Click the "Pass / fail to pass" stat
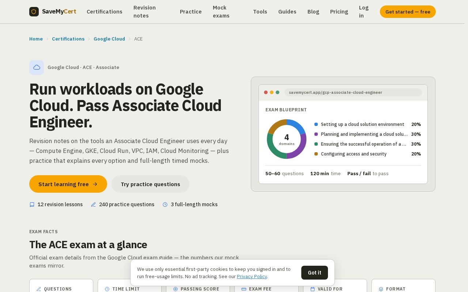468x292 pixels. tap(368, 174)
